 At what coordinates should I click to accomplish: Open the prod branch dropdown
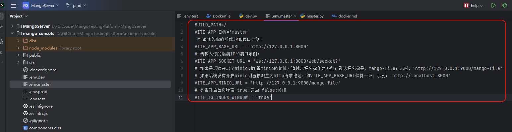tap(79, 5)
